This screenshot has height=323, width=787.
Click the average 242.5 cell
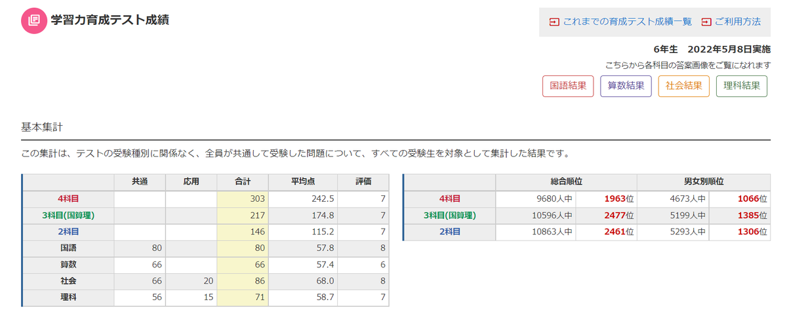point(303,199)
